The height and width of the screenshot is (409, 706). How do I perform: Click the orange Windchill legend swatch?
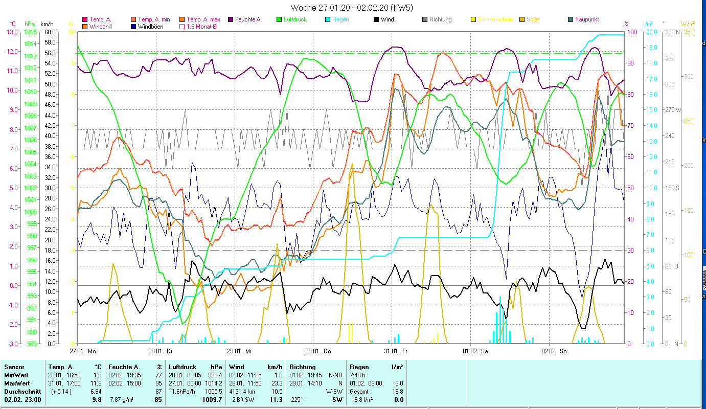point(84,26)
